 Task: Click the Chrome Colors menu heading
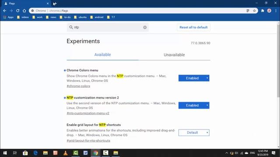point(82,70)
